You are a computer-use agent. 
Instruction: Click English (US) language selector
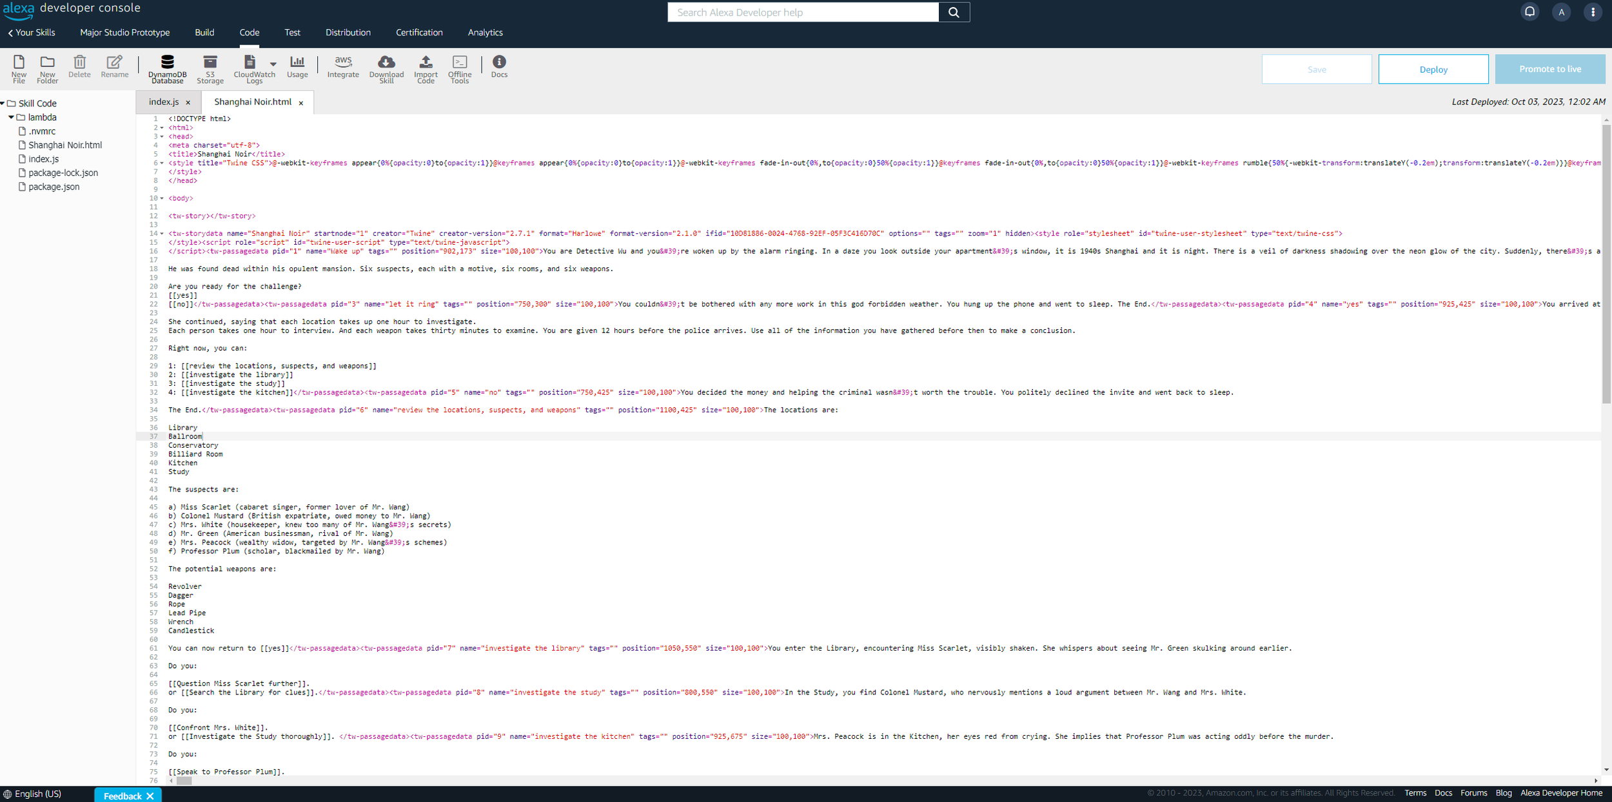click(38, 794)
